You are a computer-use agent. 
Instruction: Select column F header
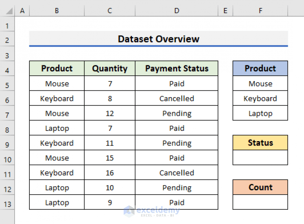[260, 10]
